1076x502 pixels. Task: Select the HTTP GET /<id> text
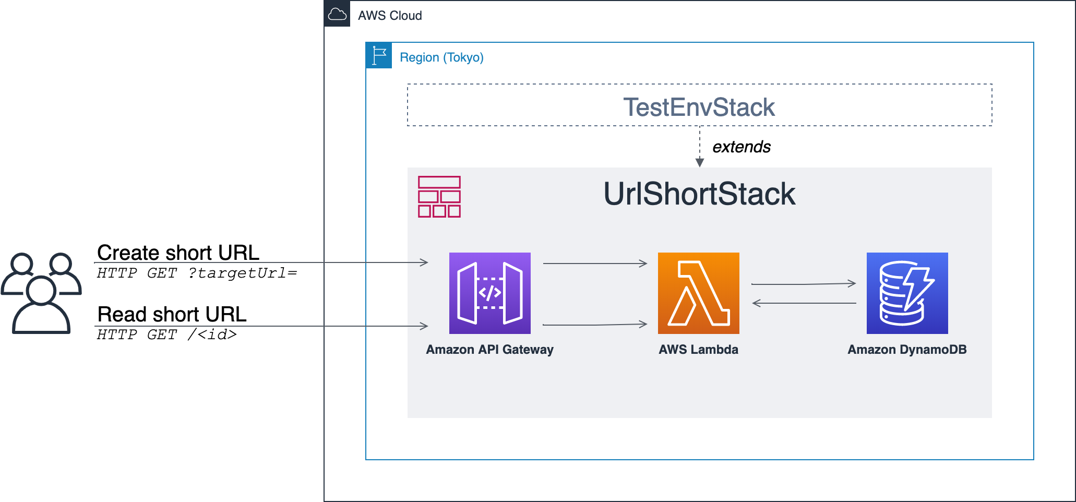point(166,334)
